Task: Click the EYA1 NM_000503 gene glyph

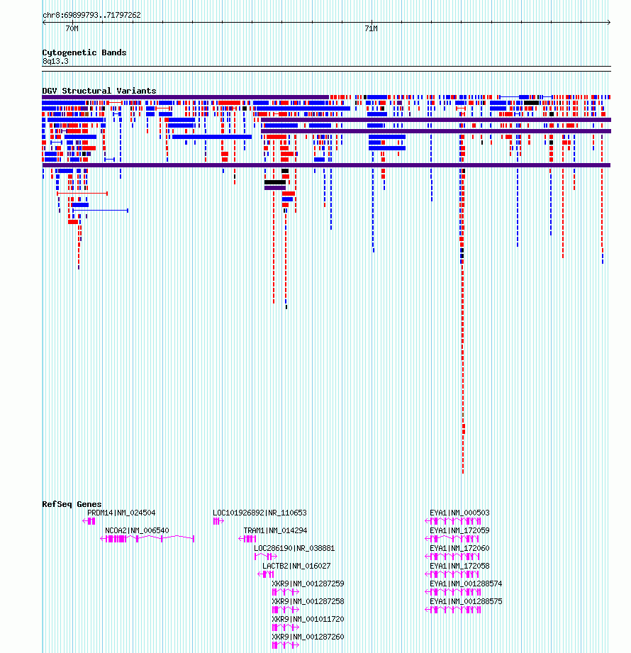Action: click(453, 521)
